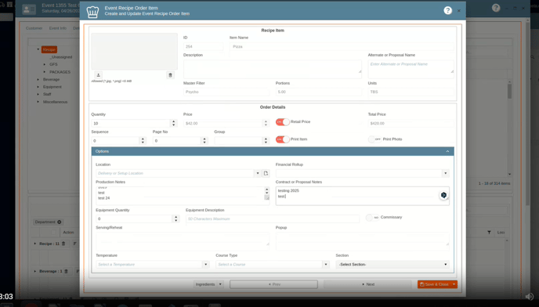Image resolution: width=539 pixels, height=307 pixels.
Task: Click the Next button
Action: click(x=367, y=284)
